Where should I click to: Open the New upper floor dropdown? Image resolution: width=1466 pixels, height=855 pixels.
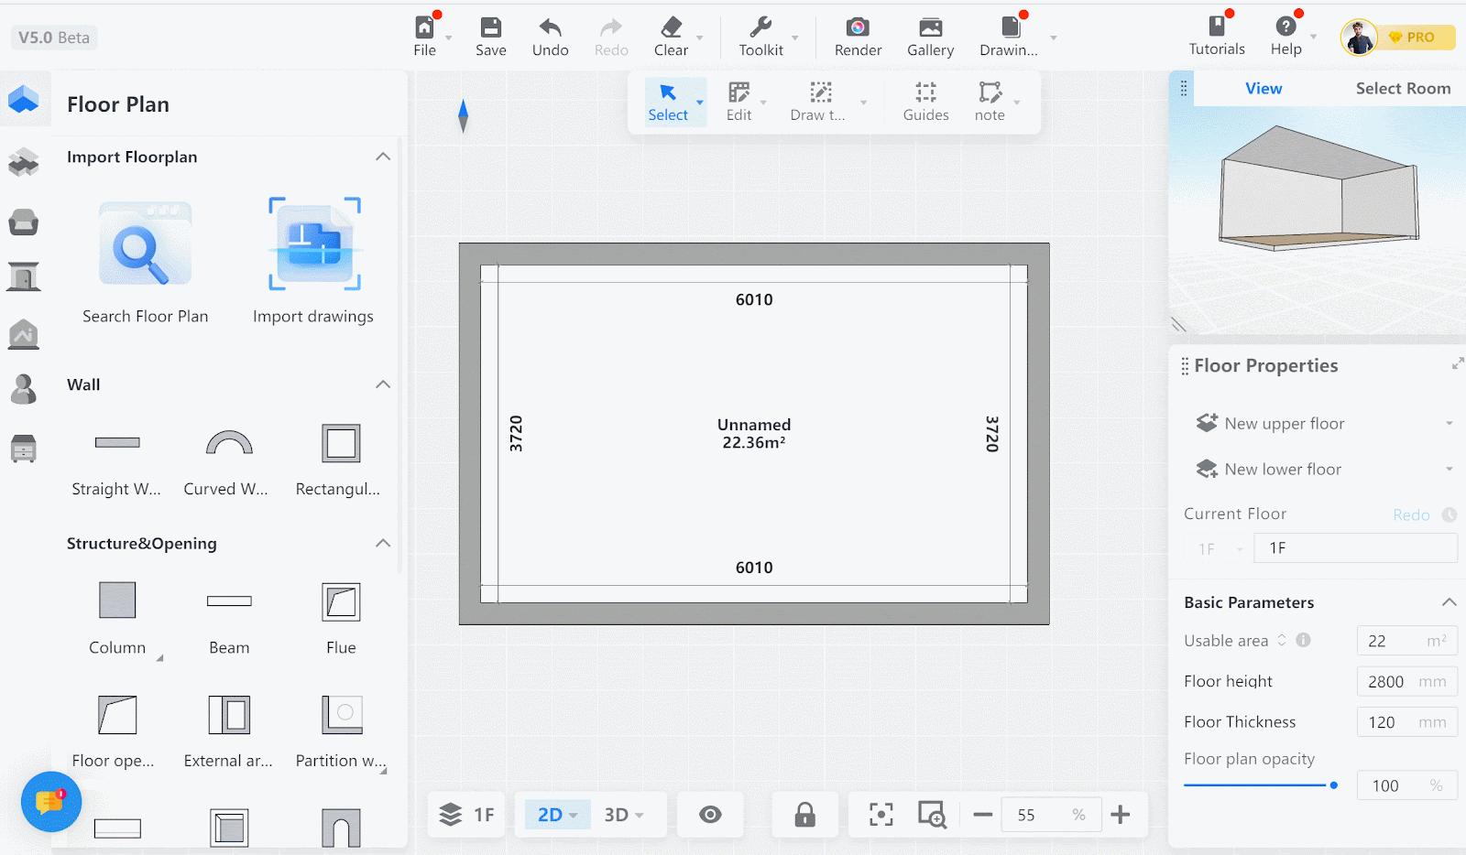[x=1449, y=424]
